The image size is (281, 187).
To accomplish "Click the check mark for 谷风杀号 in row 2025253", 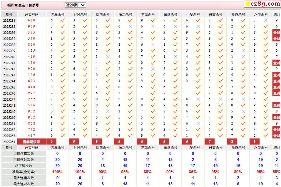I will point(85,135).
